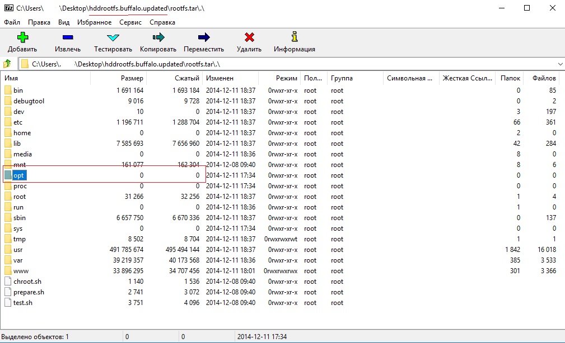Click the Test (Тестировать) checkmark icon
Screen dimensions: 565x343
pyautogui.click(x=113, y=37)
